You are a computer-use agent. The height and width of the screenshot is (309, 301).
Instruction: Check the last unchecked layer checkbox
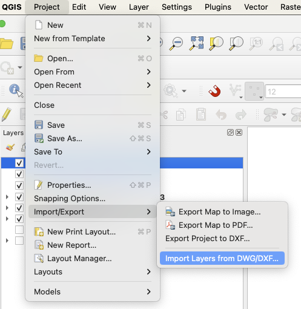[19, 241]
